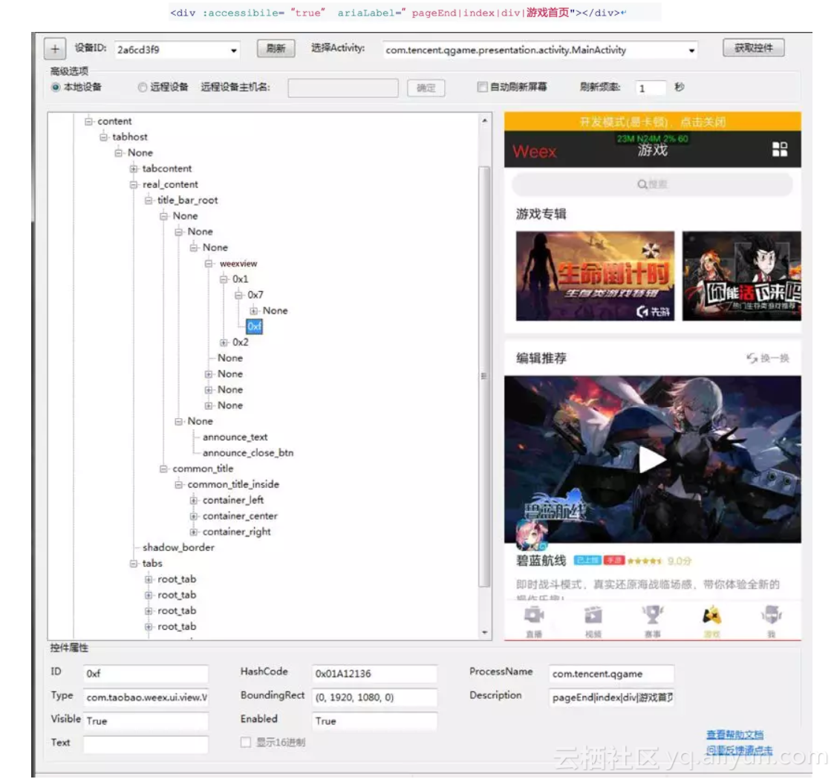Enable 自动刷新屏幕 checkbox
The image size is (837, 779).
point(482,86)
